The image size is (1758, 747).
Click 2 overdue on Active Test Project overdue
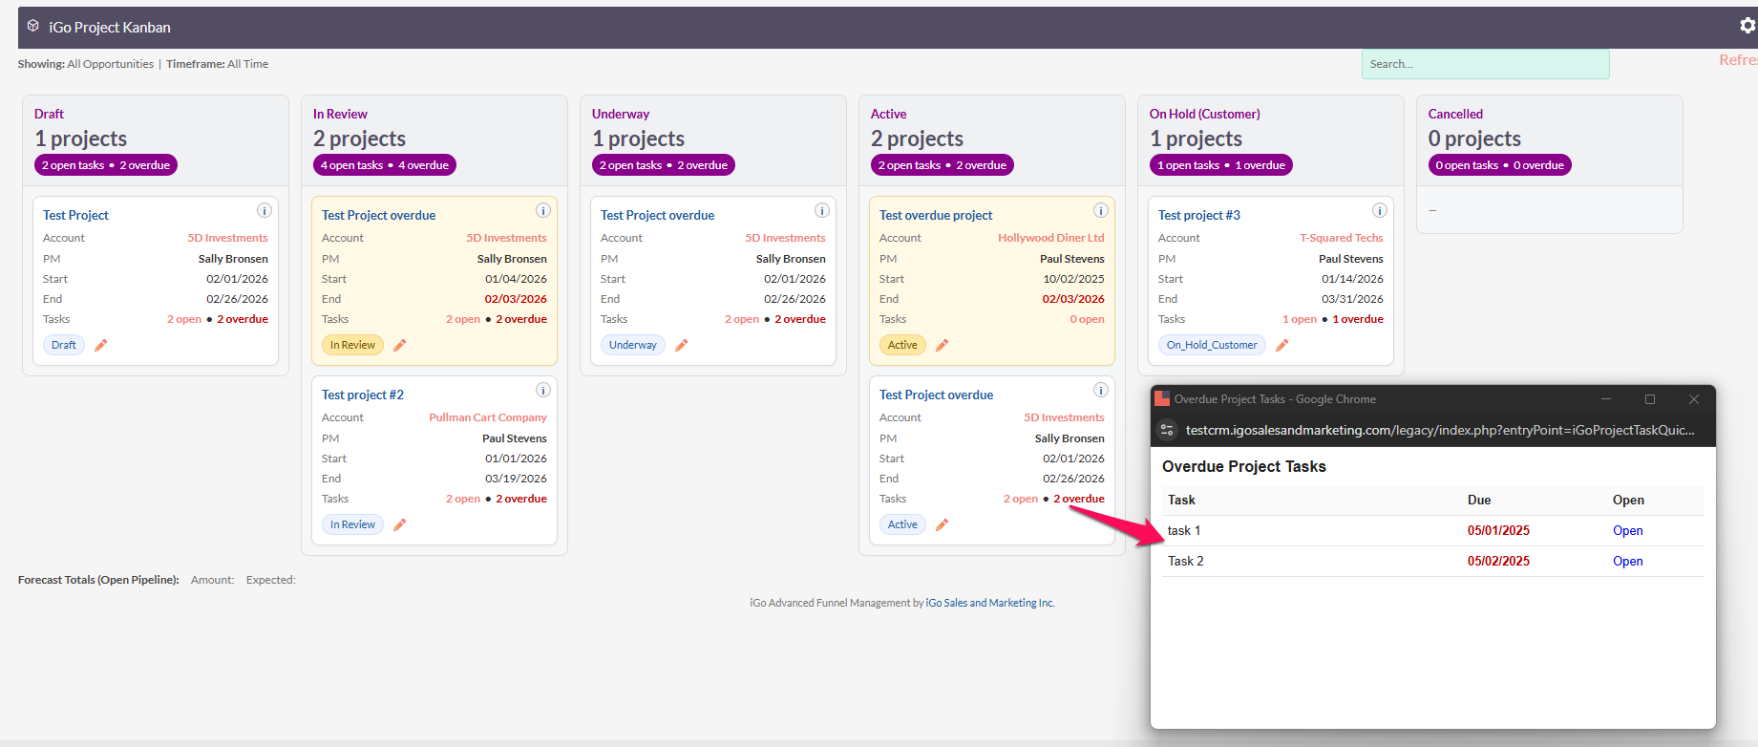pyautogui.click(x=1079, y=499)
